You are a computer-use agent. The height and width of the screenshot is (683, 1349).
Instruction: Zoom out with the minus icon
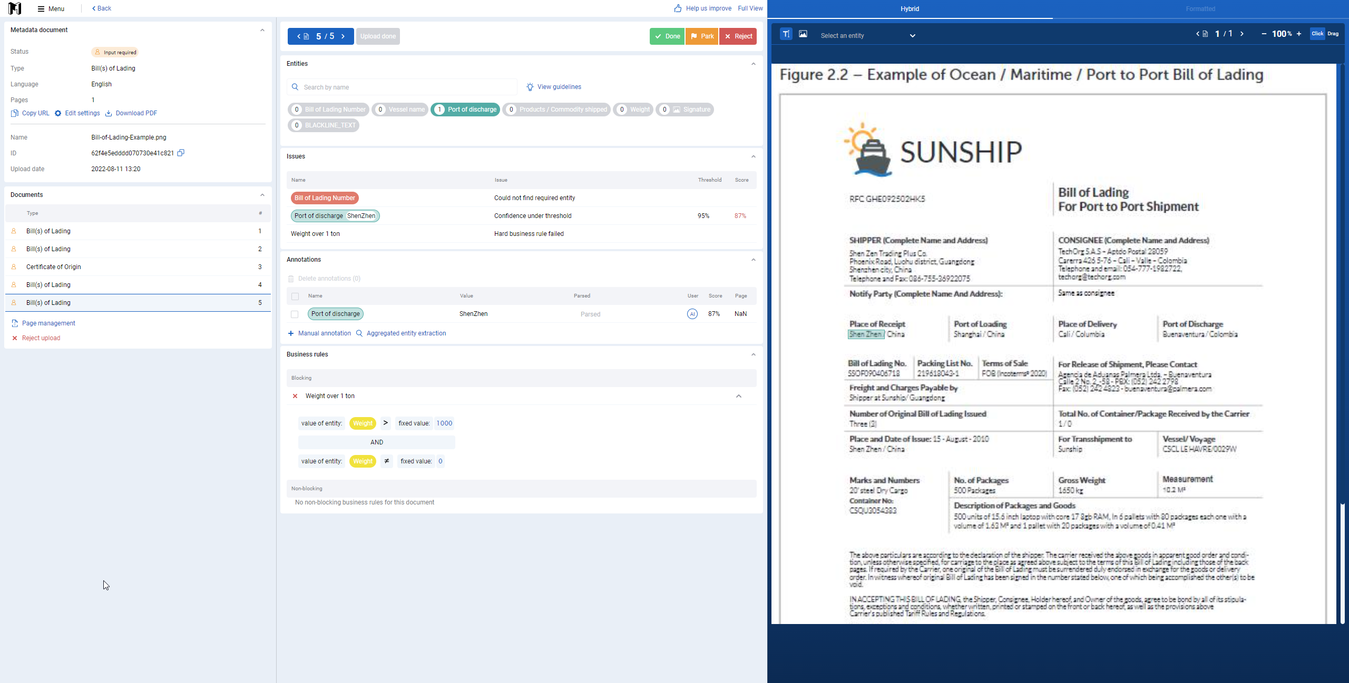tap(1264, 34)
